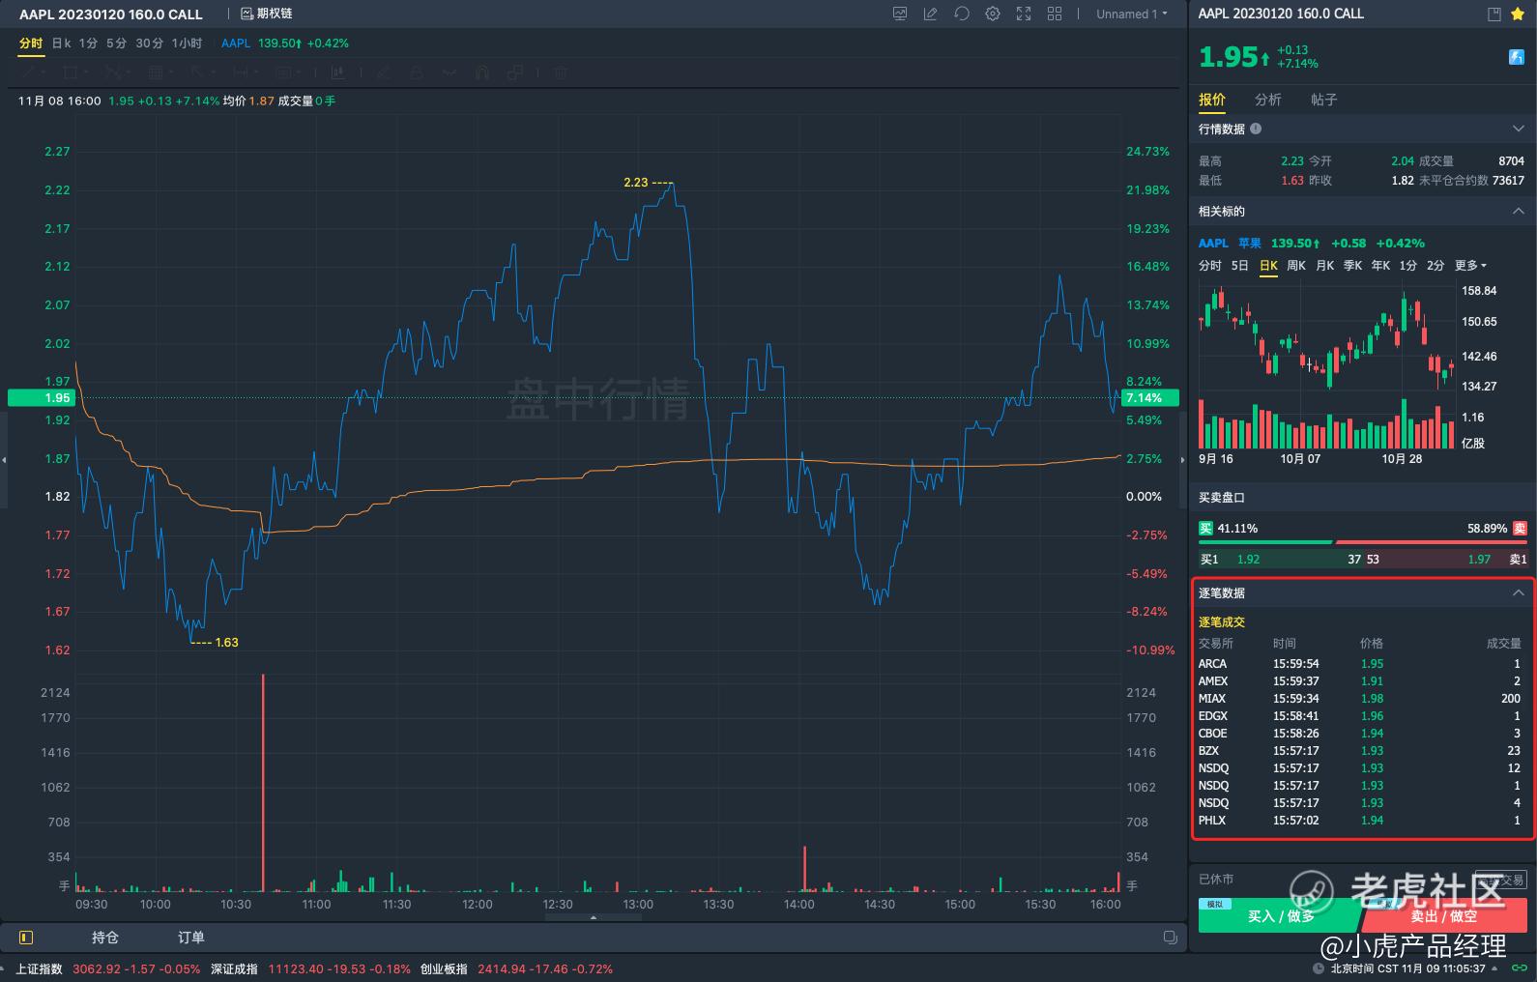Click the note icon beside the yellow star
1537x982 pixels.
click(x=1494, y=14)
